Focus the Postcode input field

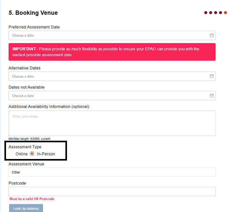pos(112,191)
